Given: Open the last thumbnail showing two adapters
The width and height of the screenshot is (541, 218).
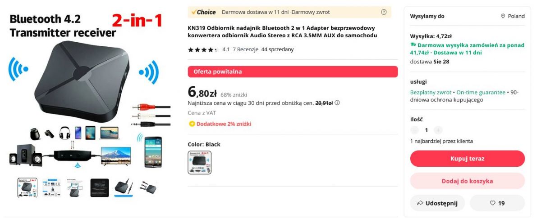Looking at the screenshot, I should 147,187.
